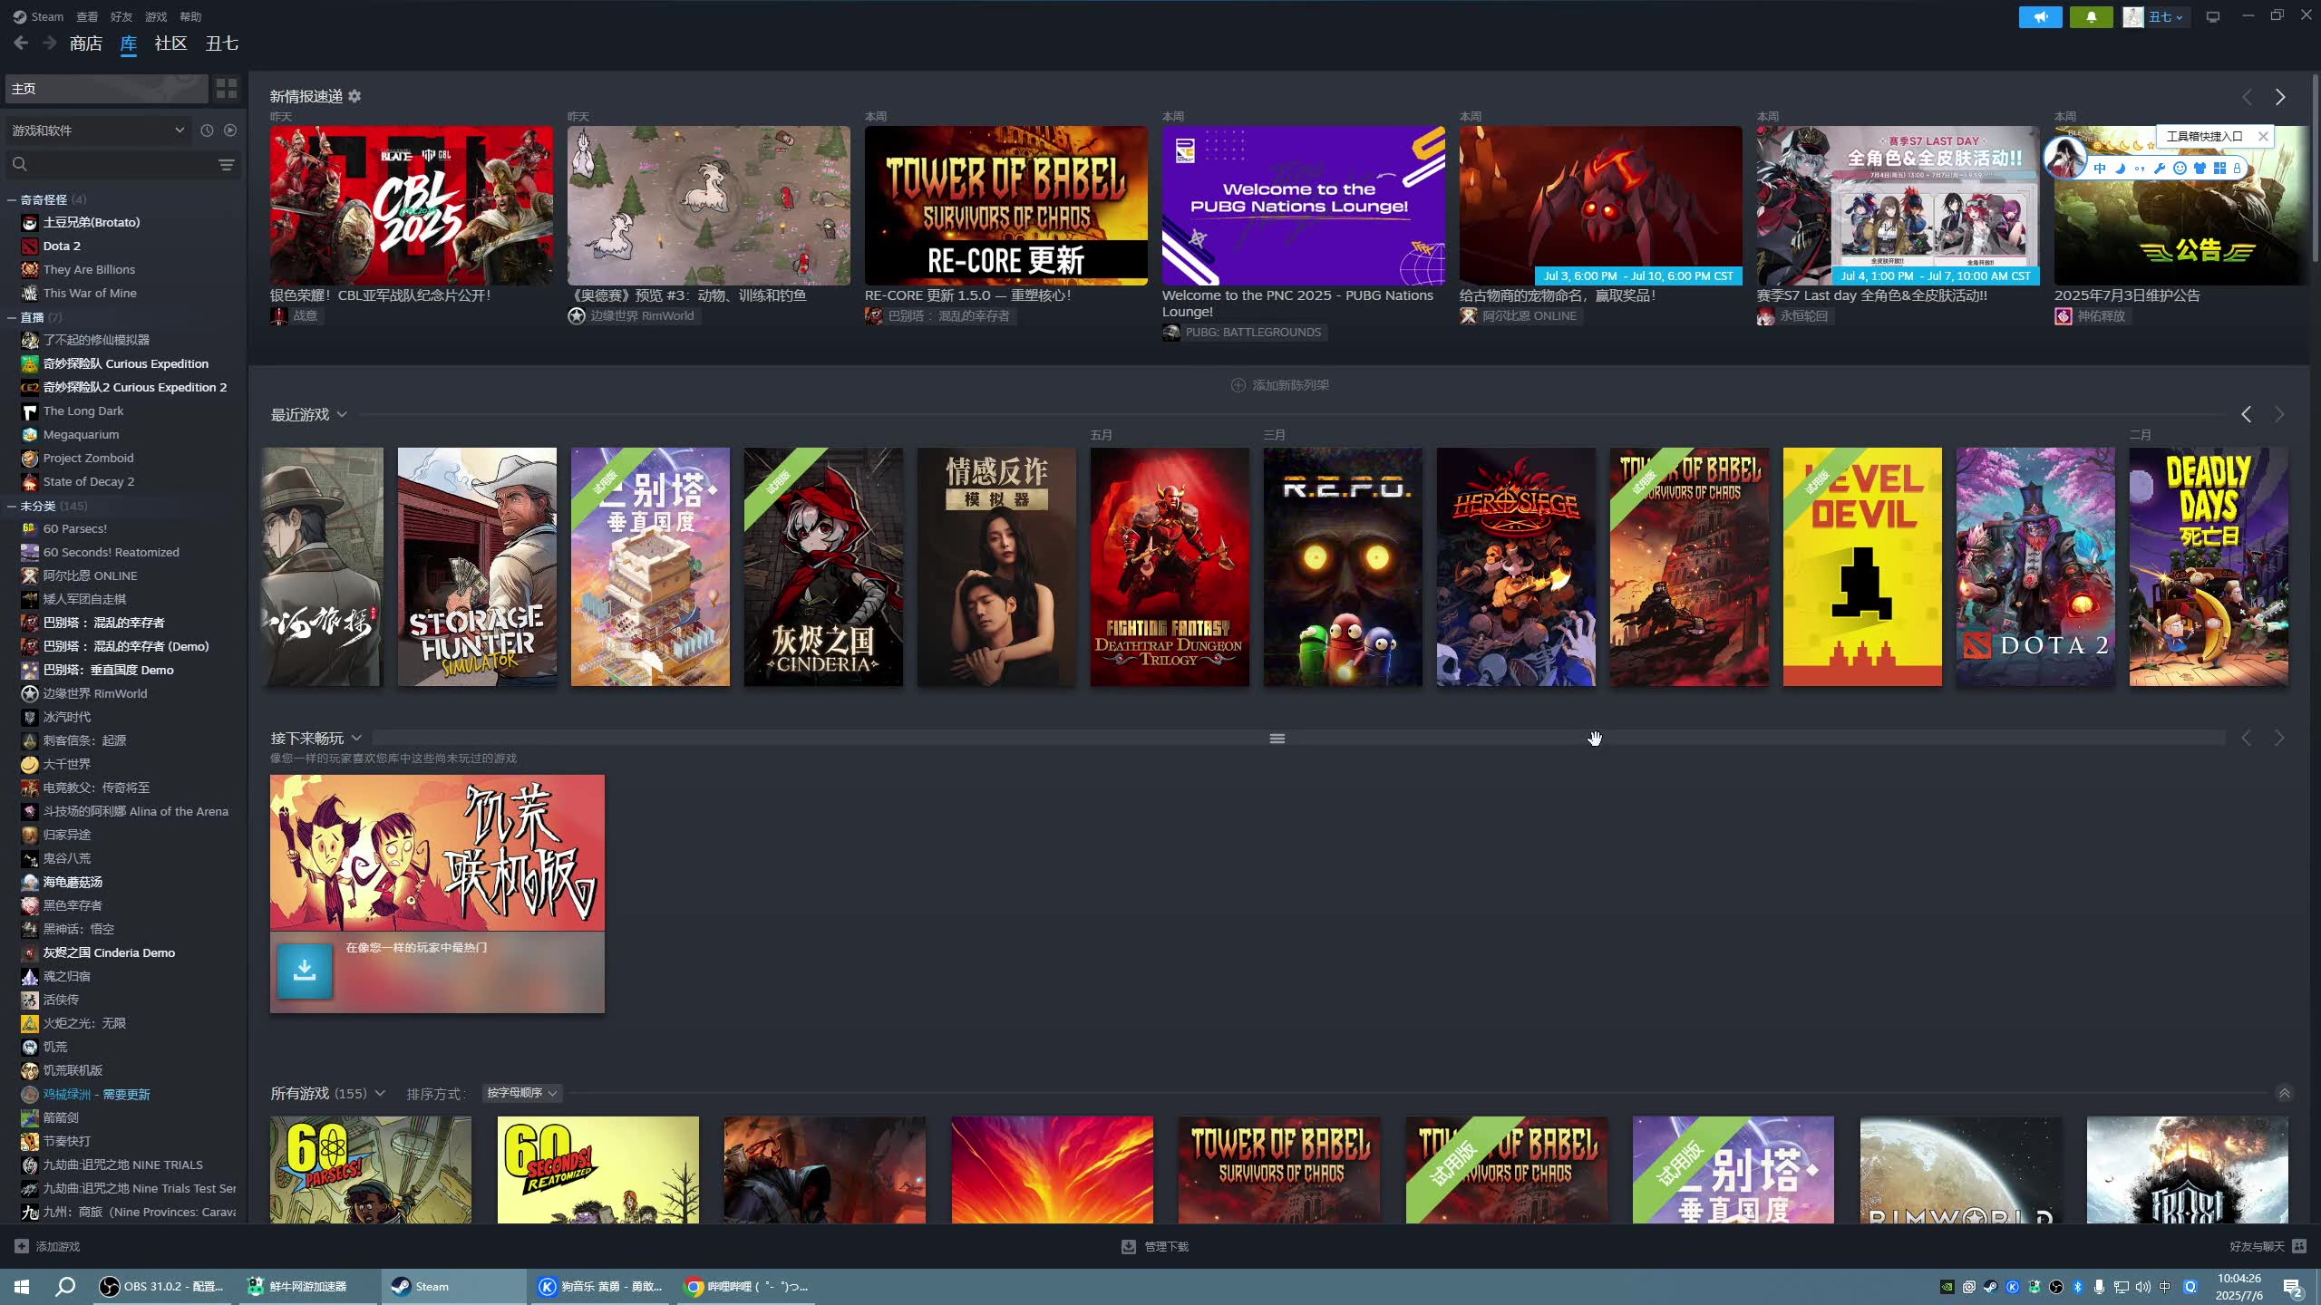The height and width of the screenshot is (1305, 2321).
Task: Open the Windows Start menu
Action: (22, 1286)
